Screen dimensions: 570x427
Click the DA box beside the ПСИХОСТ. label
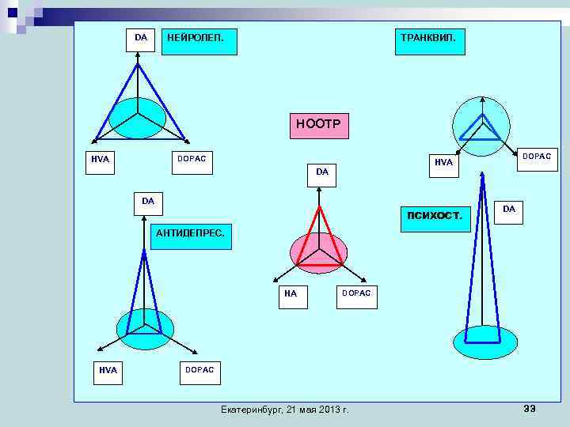point(508,213)
